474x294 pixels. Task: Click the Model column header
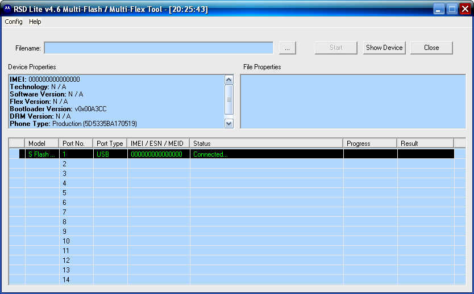click(41, 144)
